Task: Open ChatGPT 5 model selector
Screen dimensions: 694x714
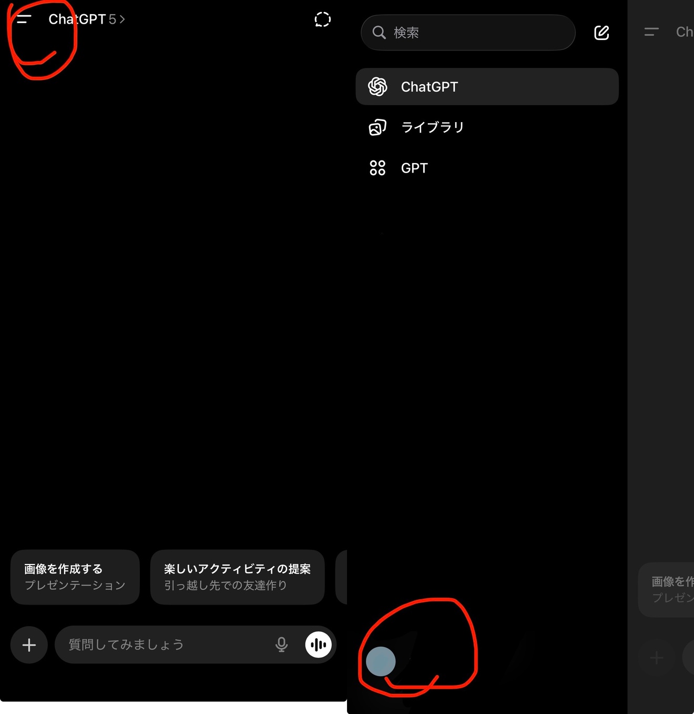Action: 87,19
